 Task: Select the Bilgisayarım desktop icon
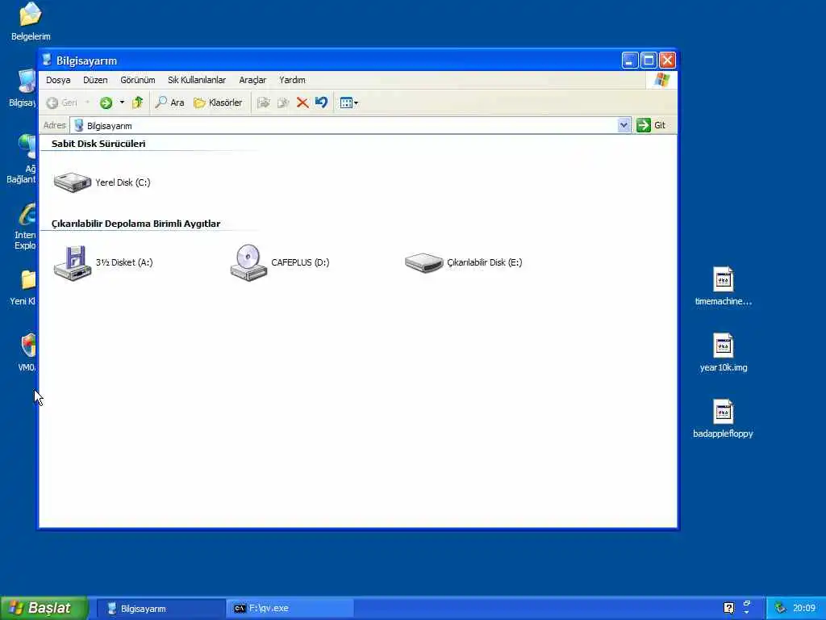point(27,82)
